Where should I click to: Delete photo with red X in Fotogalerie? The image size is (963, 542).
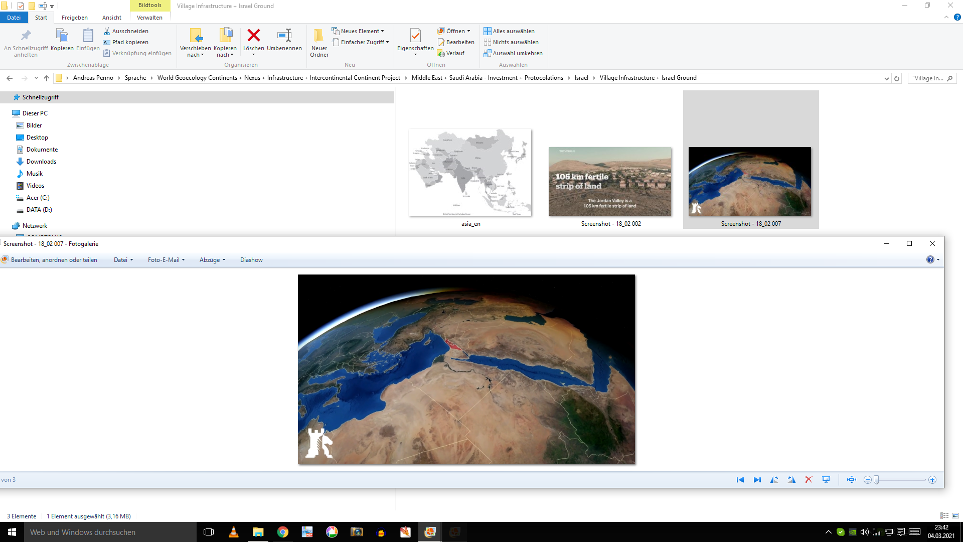tap(809, 480)
